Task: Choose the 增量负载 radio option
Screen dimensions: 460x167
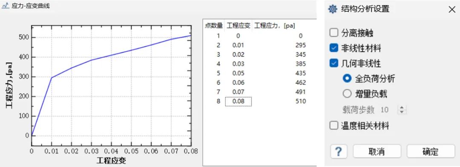Action: [347, 93]
